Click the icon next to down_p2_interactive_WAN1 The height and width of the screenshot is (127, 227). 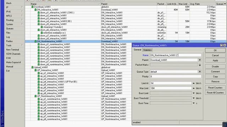[39, 16]
